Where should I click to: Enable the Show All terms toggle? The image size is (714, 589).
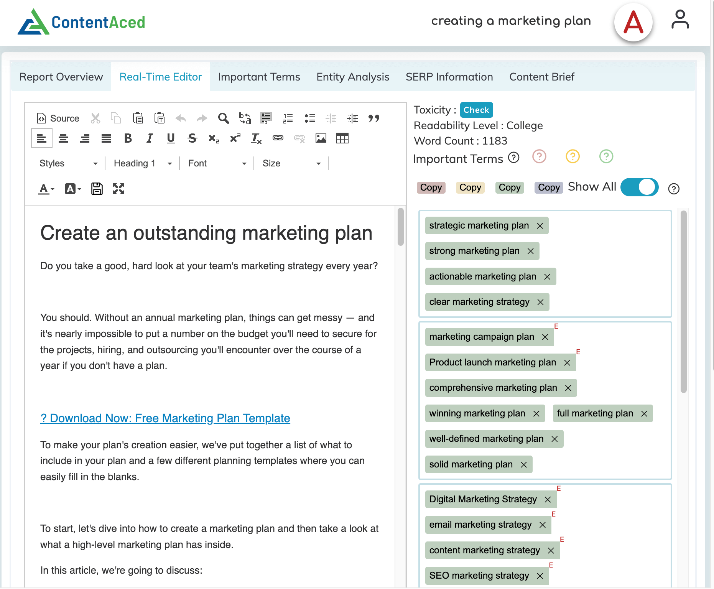point(639,187)
